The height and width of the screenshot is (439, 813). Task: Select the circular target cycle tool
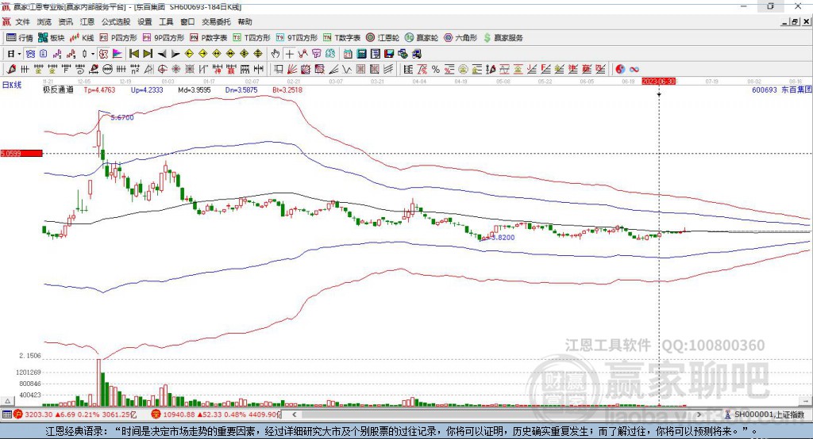(x=162, y=69)
